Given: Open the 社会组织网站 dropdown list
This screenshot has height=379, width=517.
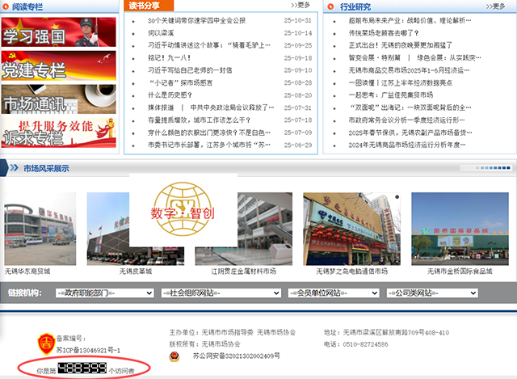Looking at the screenshot, I should click(x=220, y=293).
